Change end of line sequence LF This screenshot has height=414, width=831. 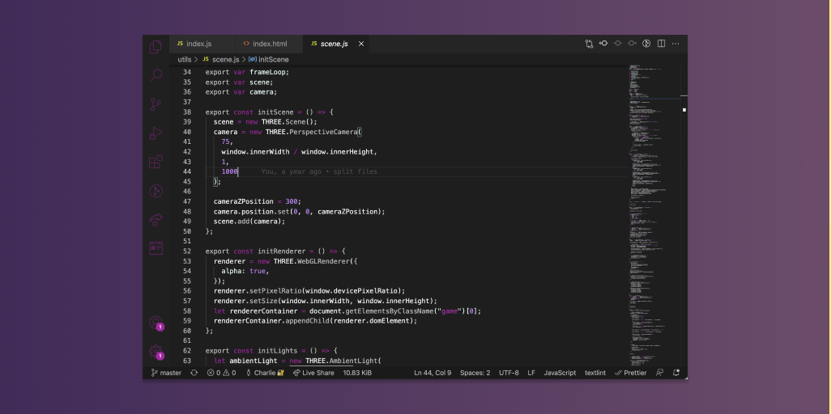point(531,373)
